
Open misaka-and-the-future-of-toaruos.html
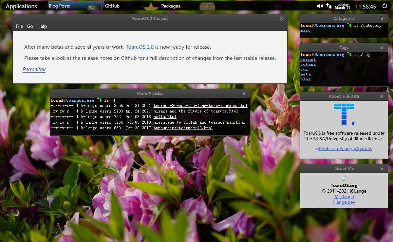196,111
